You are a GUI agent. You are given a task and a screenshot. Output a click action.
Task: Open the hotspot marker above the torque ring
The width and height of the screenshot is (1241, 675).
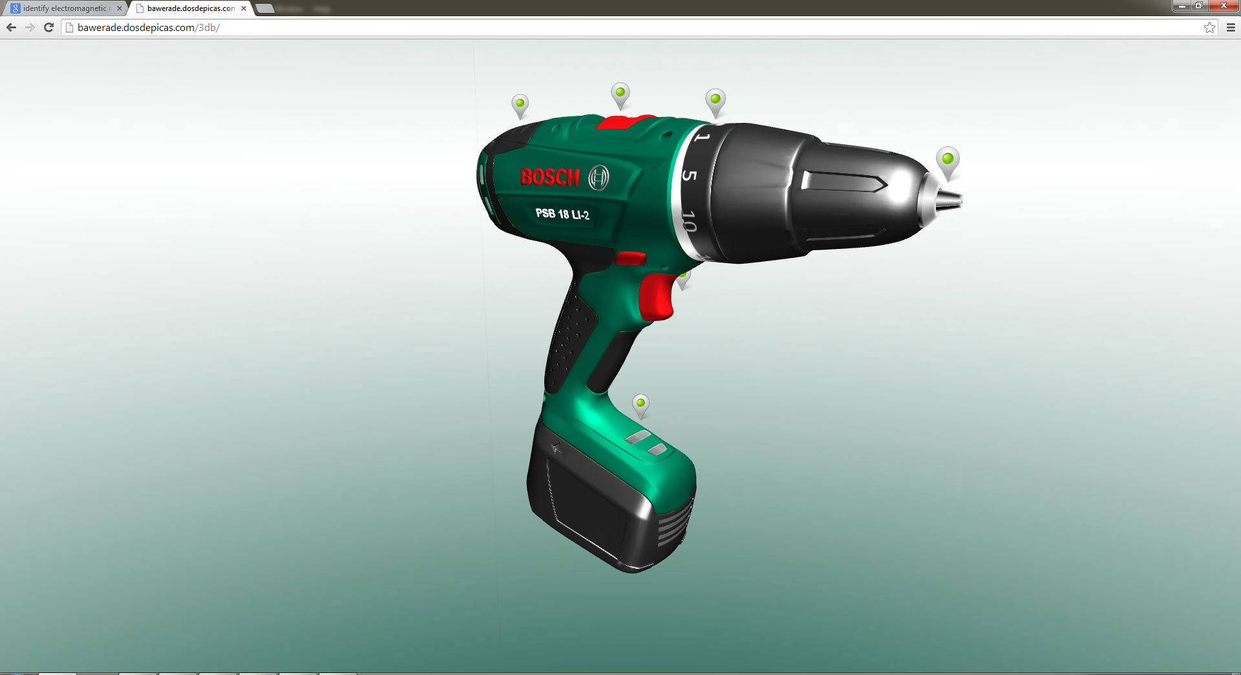pos(715,101)
